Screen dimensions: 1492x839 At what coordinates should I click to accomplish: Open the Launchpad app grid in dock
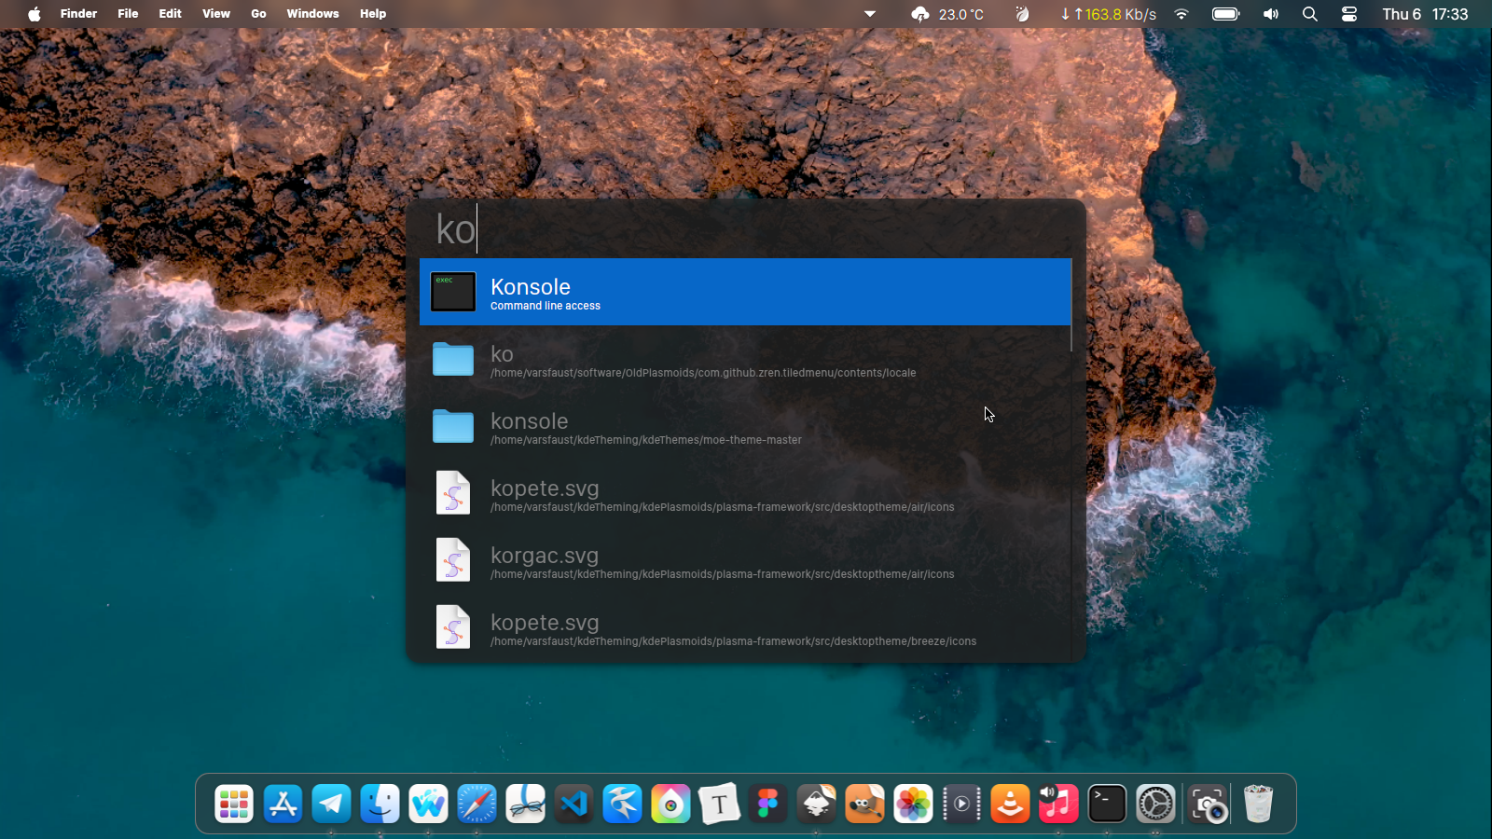(234, 804)
